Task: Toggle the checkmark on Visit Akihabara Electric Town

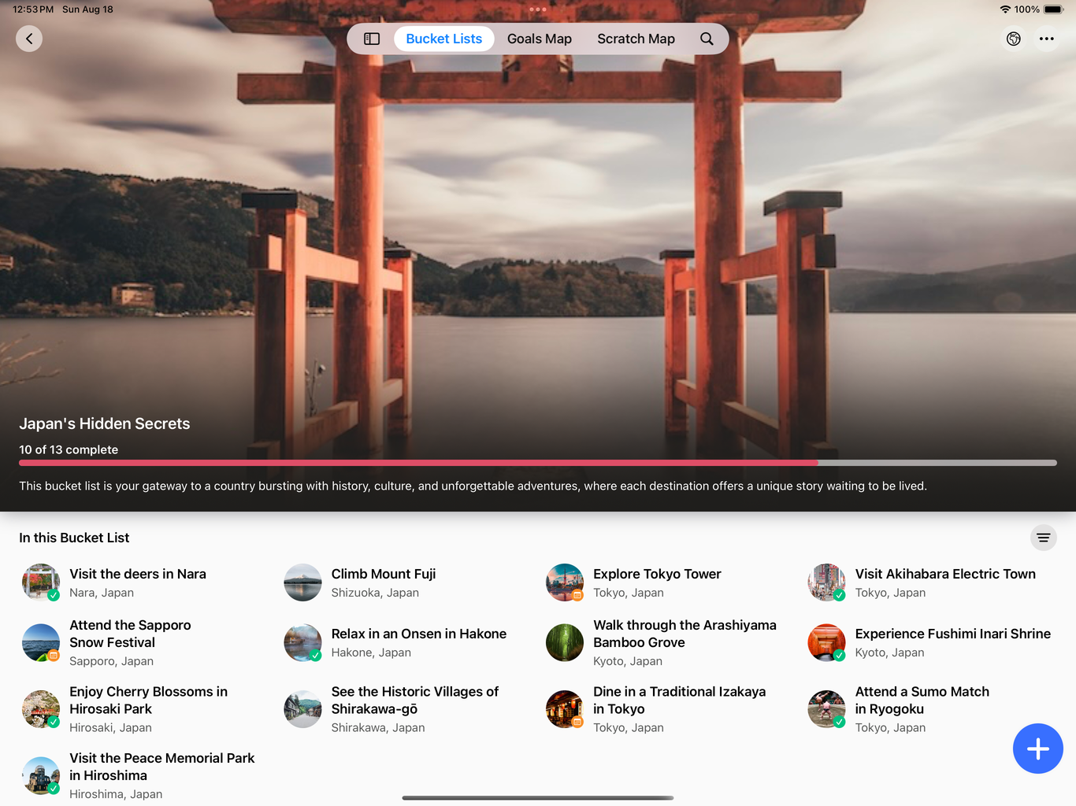Action: click(x=840, y=596)
